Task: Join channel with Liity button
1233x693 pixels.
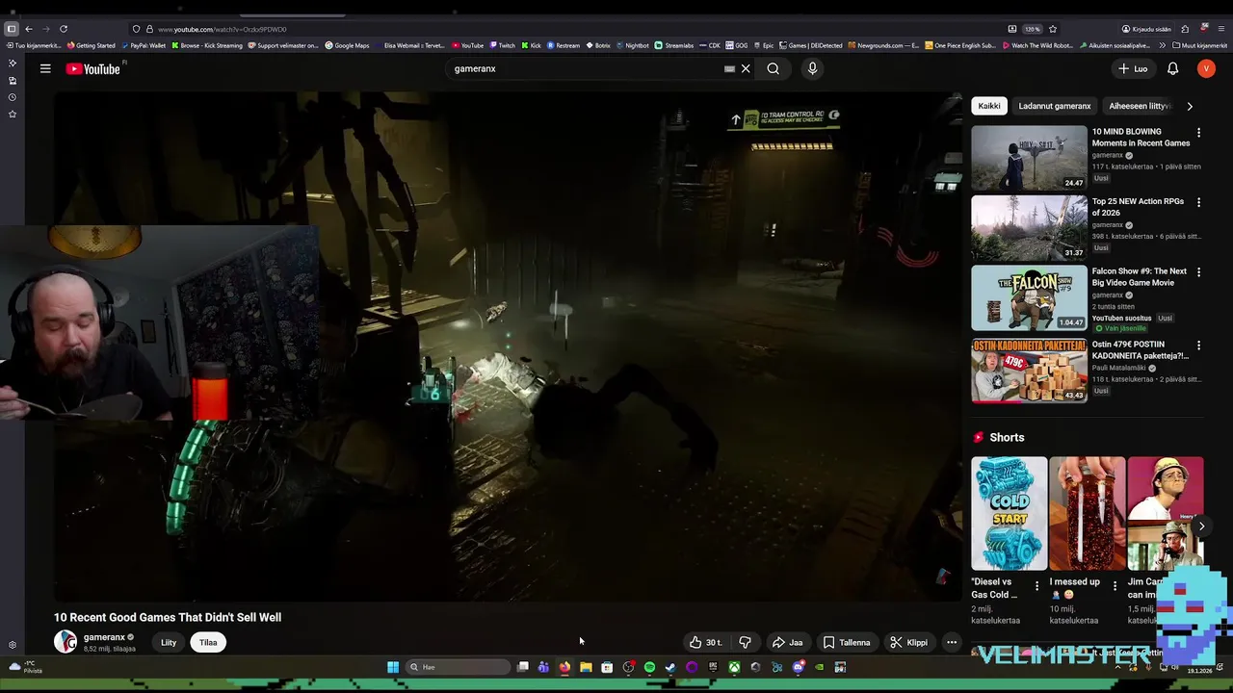Action: [169, 642]
